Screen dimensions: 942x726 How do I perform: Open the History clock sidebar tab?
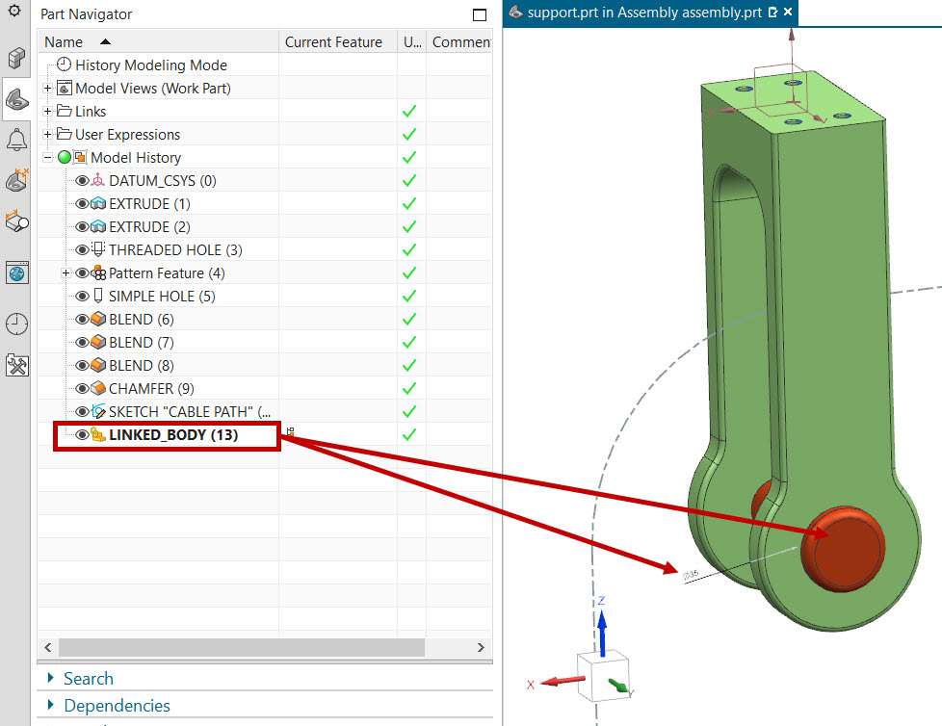16,324
